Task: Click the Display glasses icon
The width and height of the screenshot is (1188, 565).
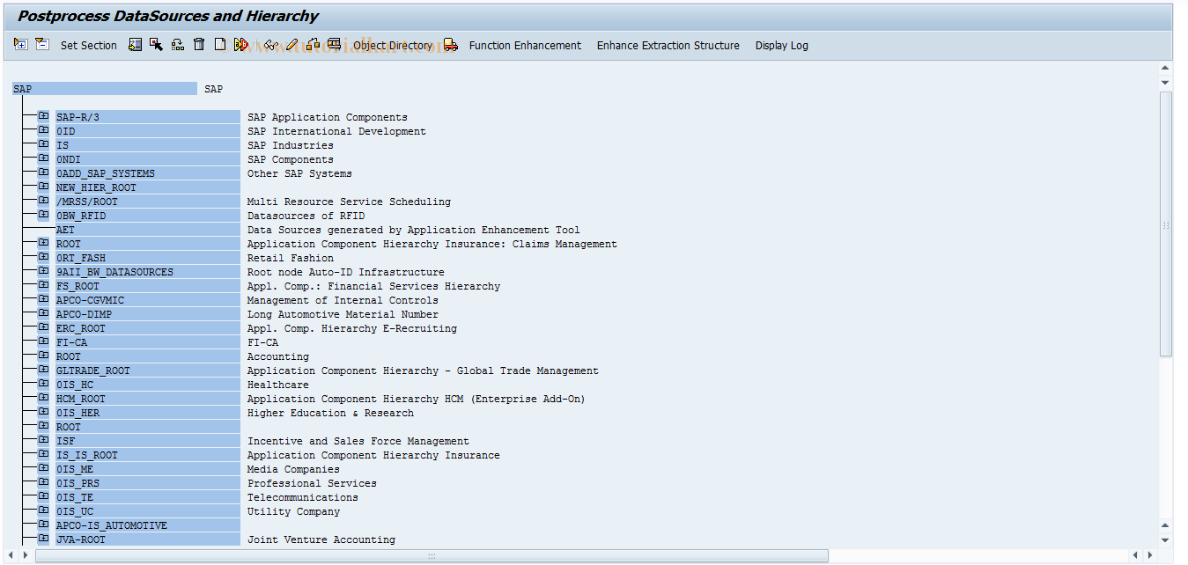Action: (x=271, y=45)
